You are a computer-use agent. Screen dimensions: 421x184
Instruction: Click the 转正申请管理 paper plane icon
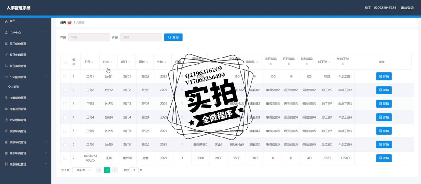pos(6,55)
